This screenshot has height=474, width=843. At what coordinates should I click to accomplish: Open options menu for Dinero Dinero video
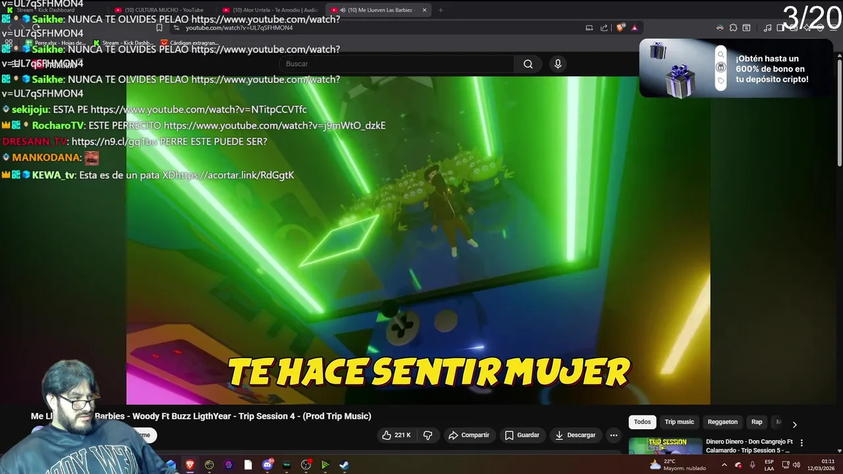pyautogui.click(x=802, y=443)
